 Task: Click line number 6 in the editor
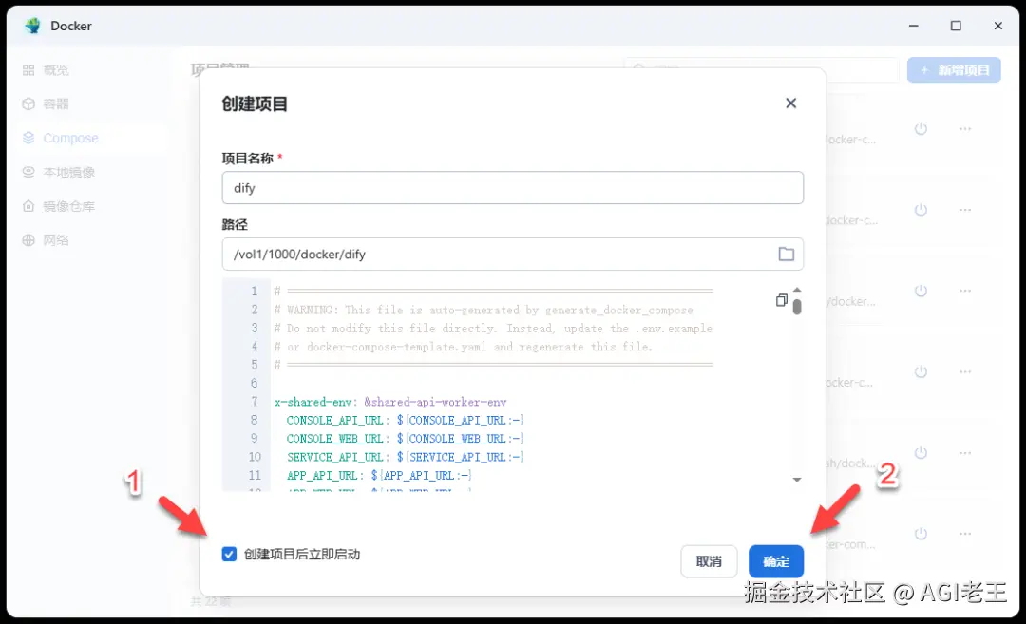(254, 383)
